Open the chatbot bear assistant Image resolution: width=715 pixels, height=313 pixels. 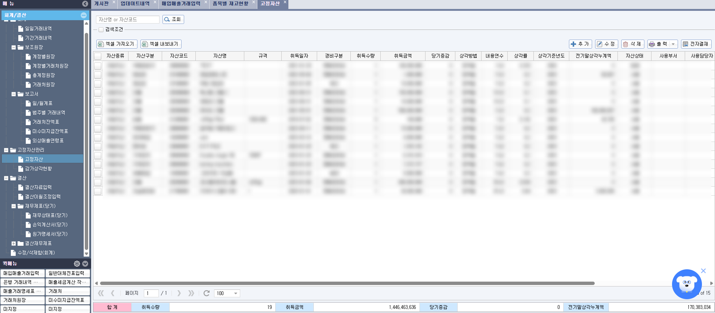(687, 284)
